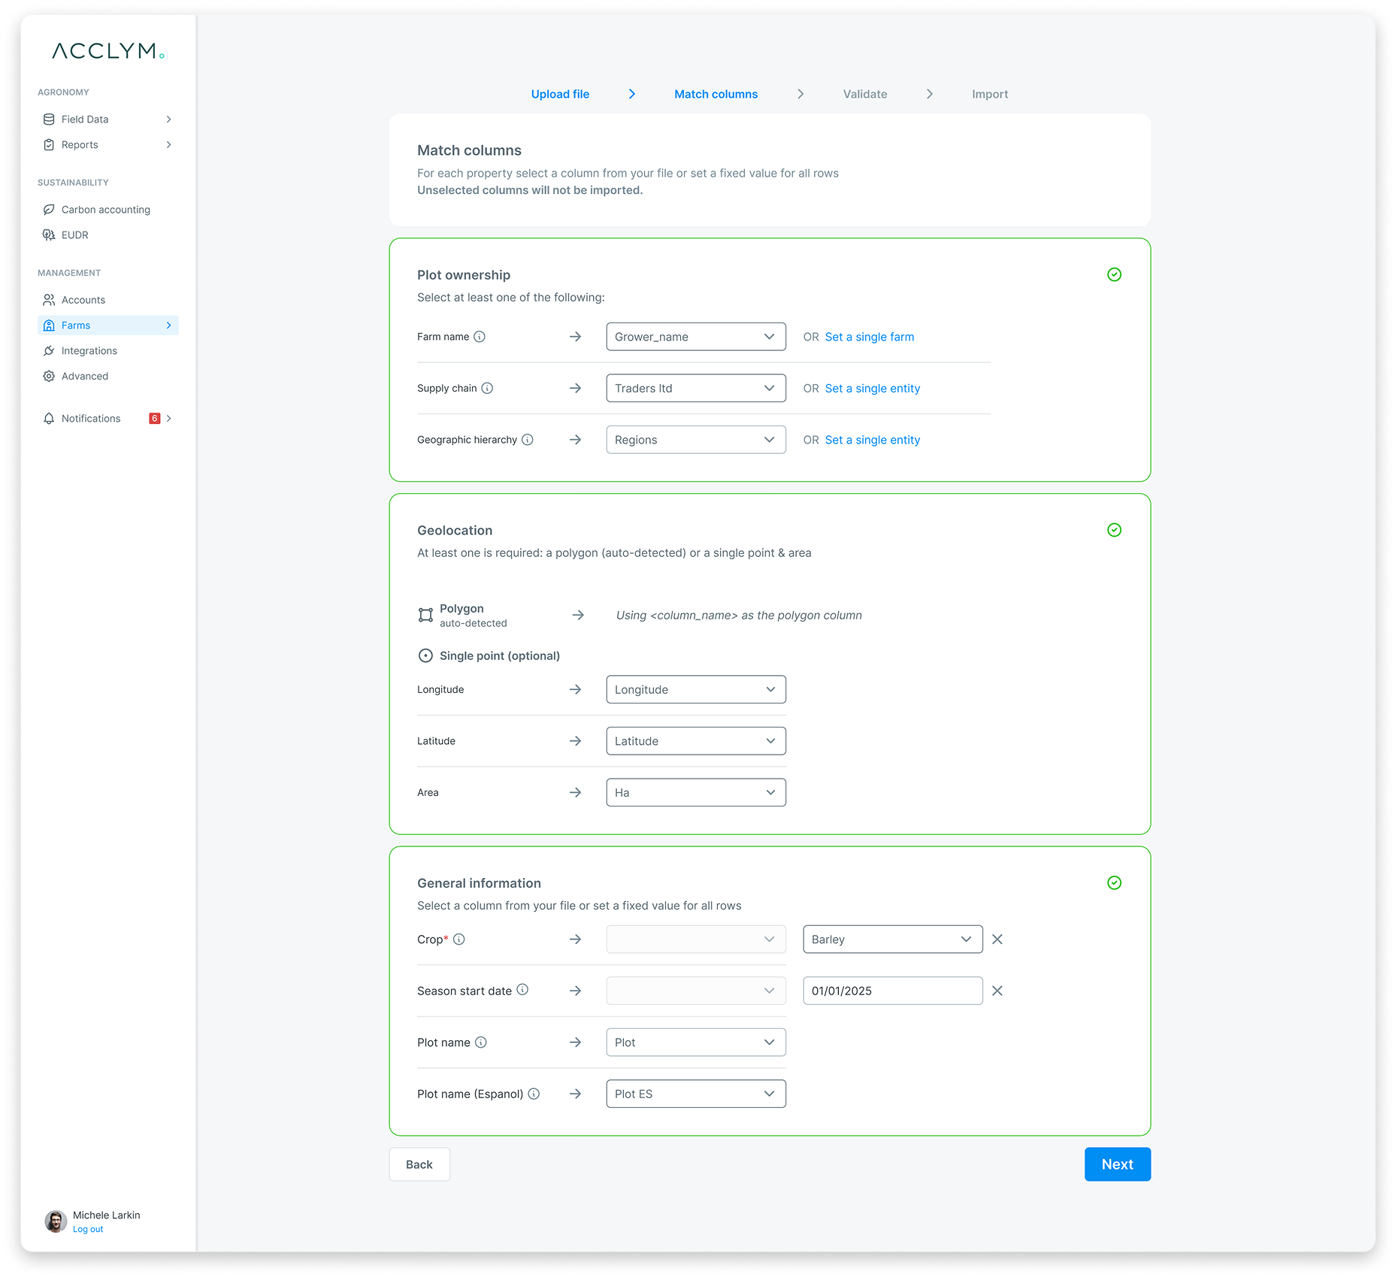Click the season start date input field

893,991
